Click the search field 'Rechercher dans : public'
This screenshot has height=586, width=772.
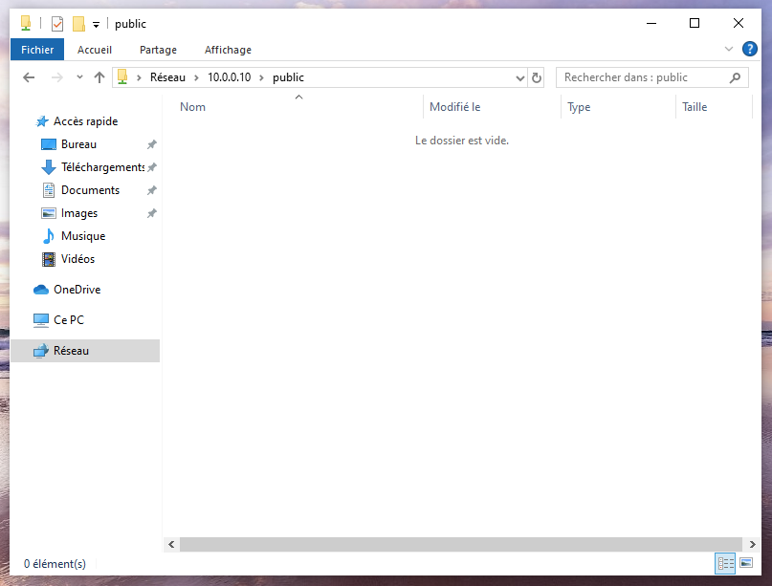pos(641,77)
